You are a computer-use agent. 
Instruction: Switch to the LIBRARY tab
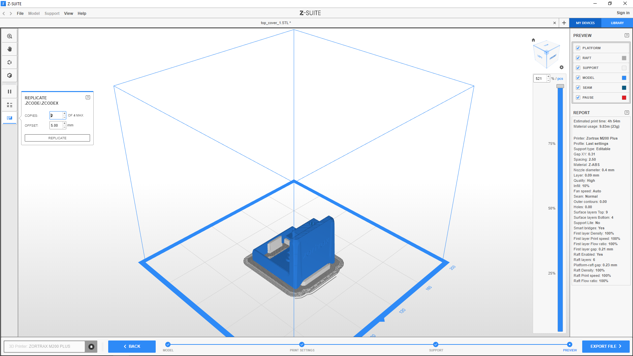(617, 23)
